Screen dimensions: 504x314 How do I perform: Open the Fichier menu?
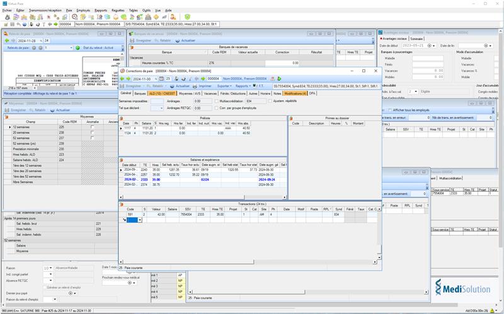pyautogui.click(x=7, y=10)
